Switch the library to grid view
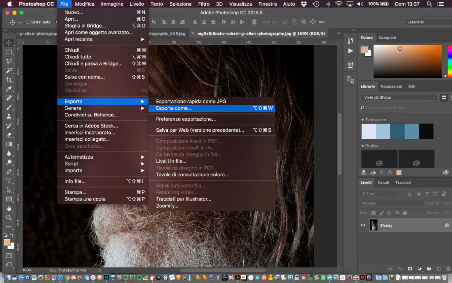 (x=444, y=98)
